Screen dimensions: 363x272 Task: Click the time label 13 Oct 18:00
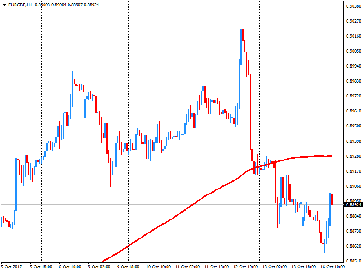click(304, 267)
